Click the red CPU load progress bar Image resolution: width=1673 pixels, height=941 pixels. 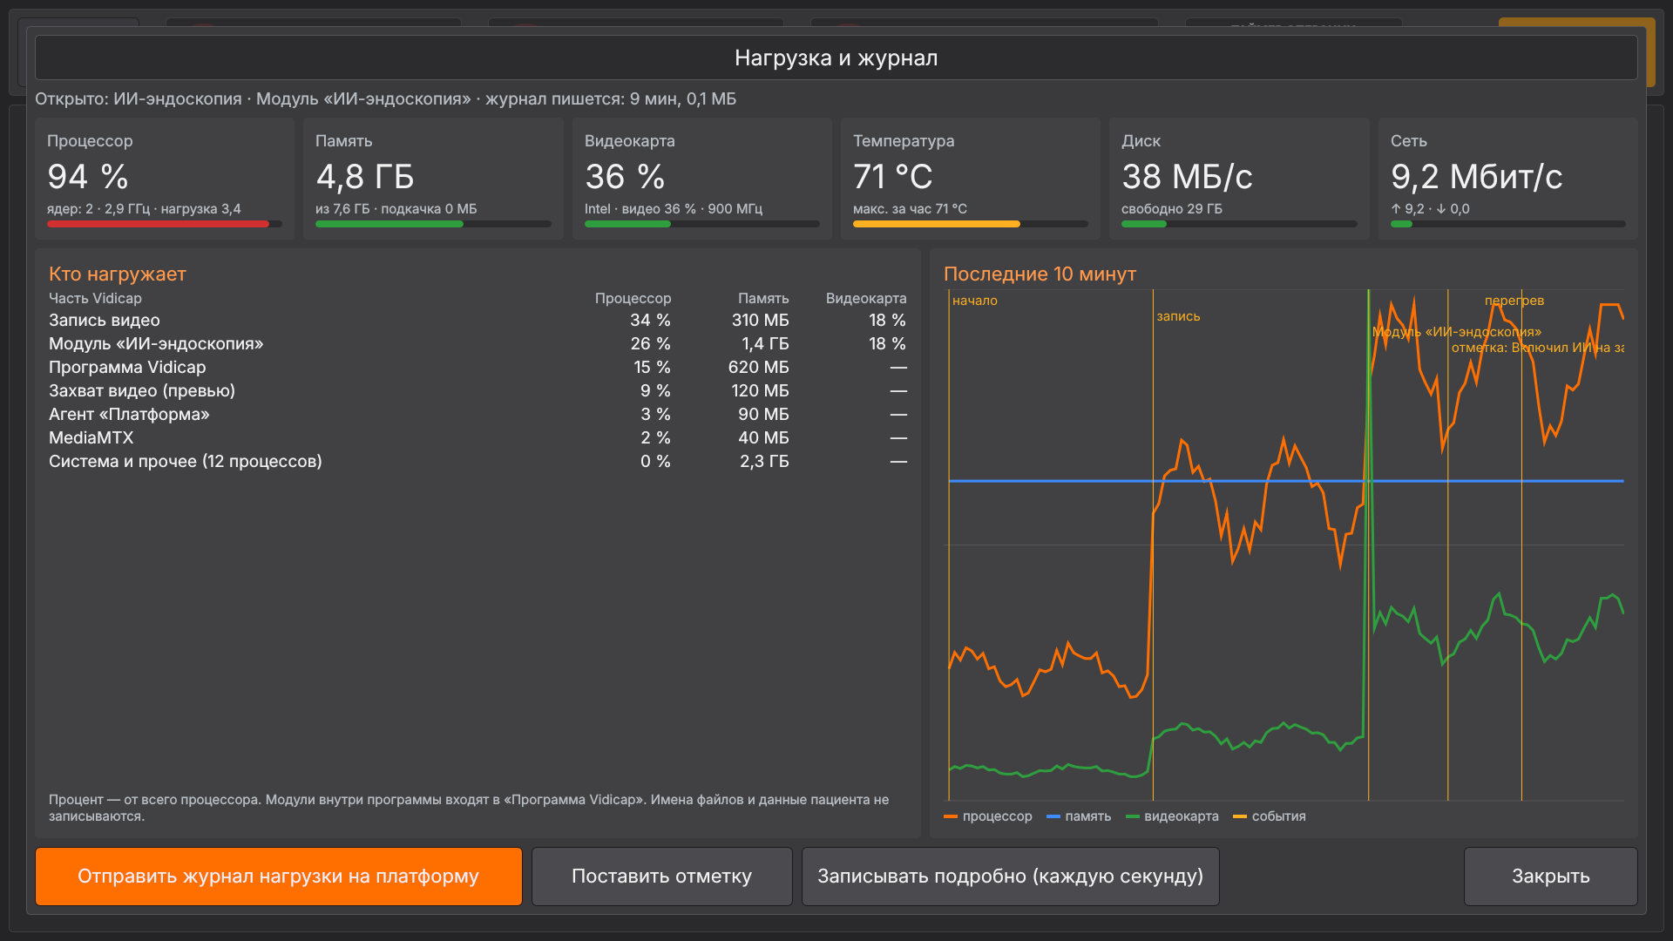point(165,224)
